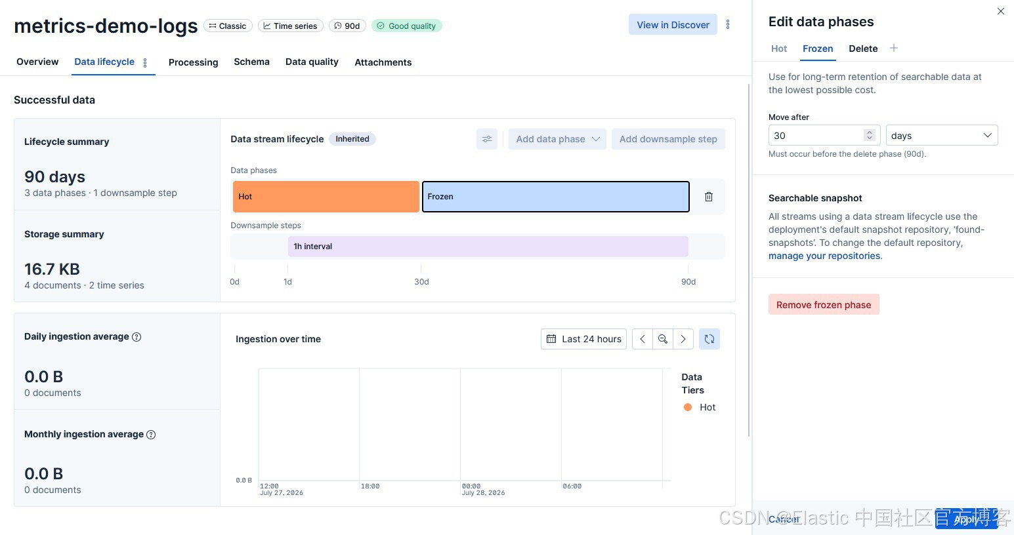Select the Data lifecycle tab

pyautogui.click(x=104, y=62)
